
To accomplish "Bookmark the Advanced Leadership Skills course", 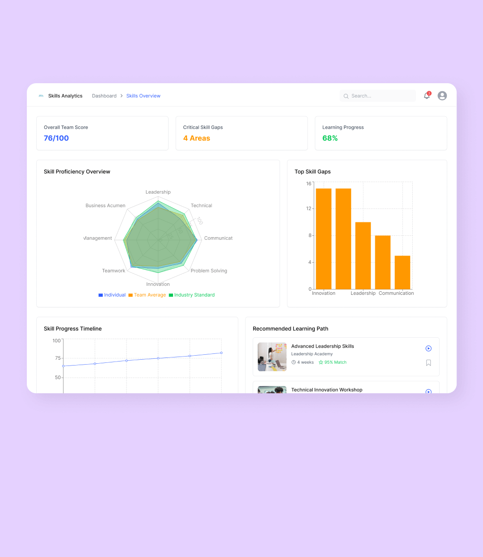I will point(428,363).
